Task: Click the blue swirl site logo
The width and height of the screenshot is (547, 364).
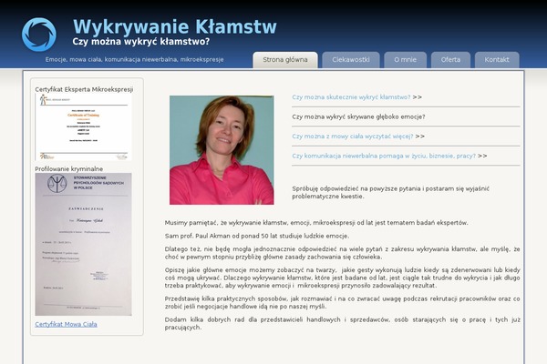Action: 38,35
